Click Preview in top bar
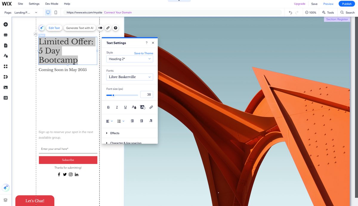 click(x=328, y=4)
